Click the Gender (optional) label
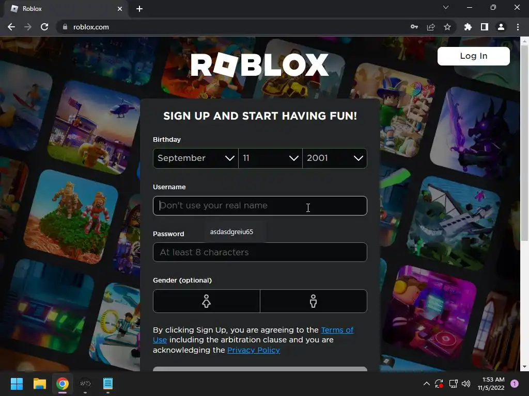Screen dimensions: 529x396 point(182,280)
